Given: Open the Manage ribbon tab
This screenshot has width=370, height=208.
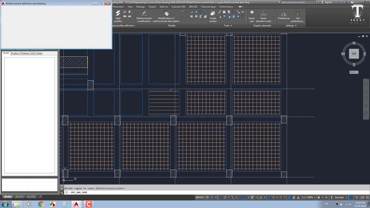Looking at the screenshot, I should coord(140,7).
